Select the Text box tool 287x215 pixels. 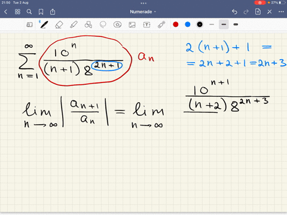pos(146,24)
